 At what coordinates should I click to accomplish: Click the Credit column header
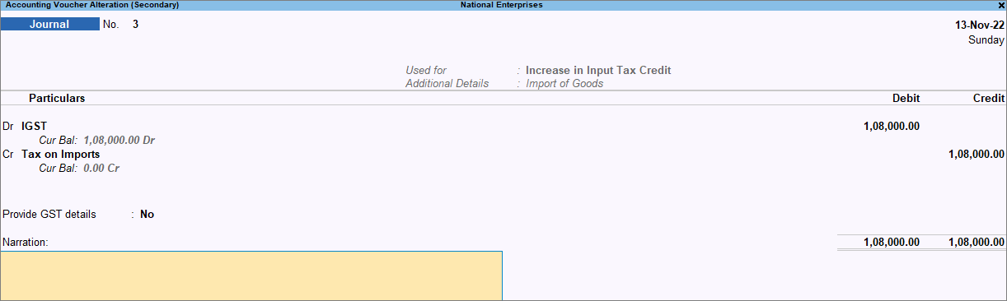pyautogui.click(x=989, y=98)
